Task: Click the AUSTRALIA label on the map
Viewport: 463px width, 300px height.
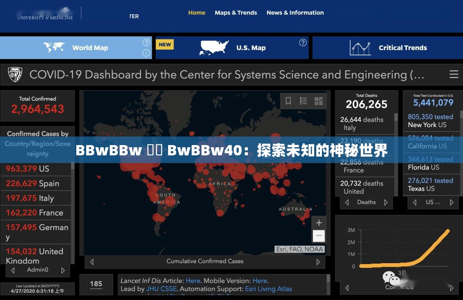Action: coord(295,209)
